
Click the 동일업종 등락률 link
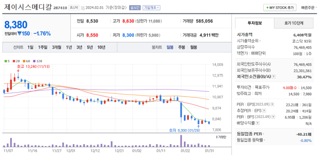[250, 140]
